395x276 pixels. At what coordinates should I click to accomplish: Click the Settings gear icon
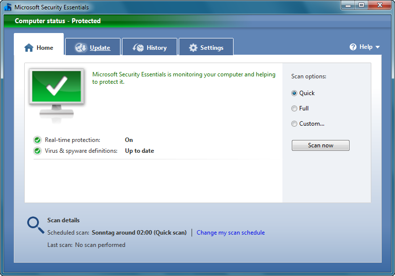point(193,48)
